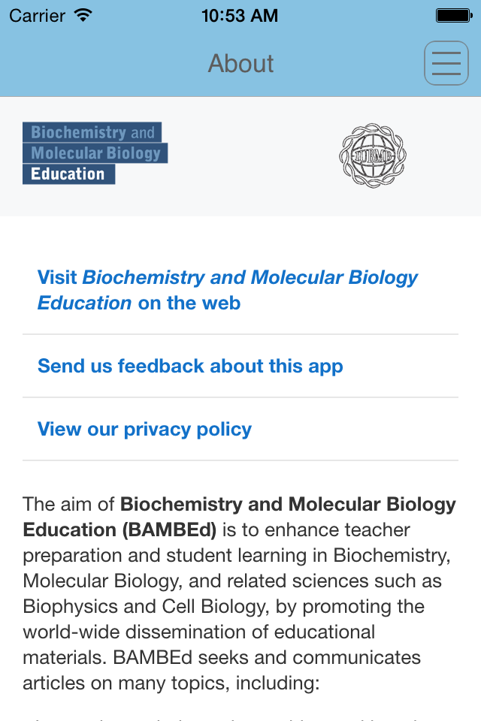
Task: Click the Biochemistry and line of the logo
Action: pos(92,132)
